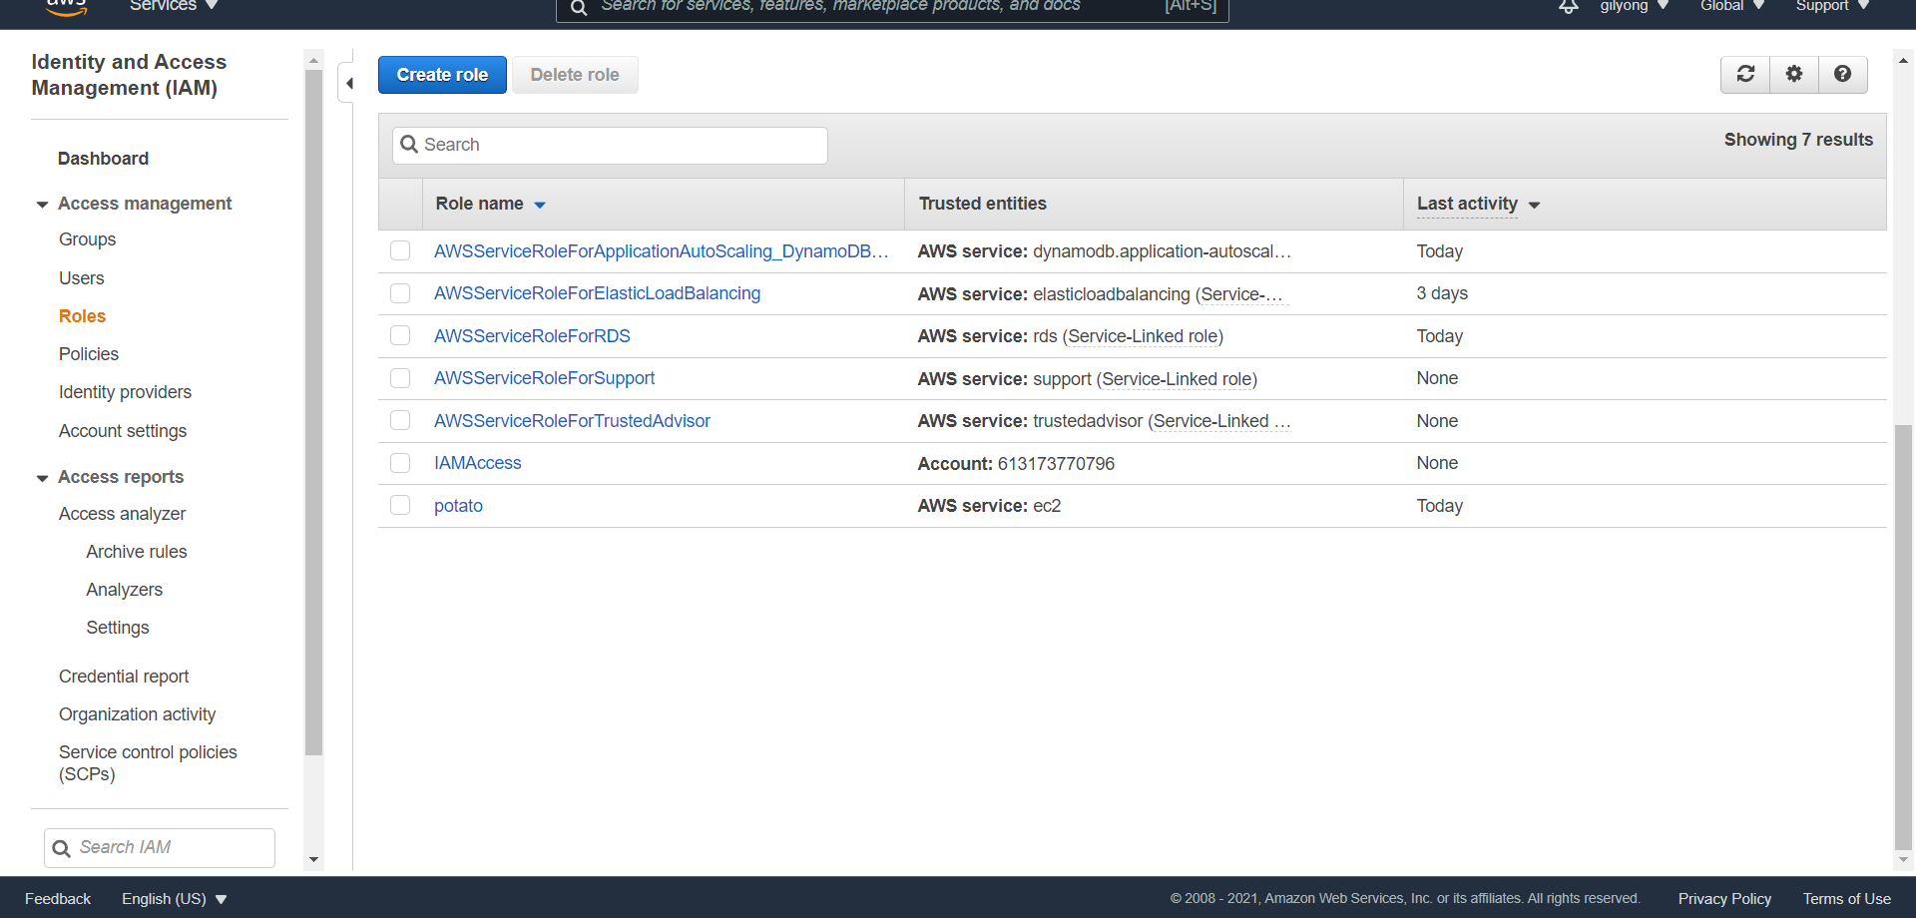1916x918 pixels.
Task: Tick the AWSServiceRoleForRDS checkbox
Action: (x=400, y=335)
